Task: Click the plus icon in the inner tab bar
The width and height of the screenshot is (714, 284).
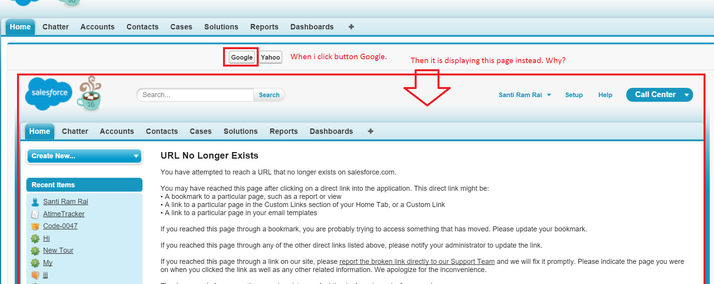Action: [371, 131]
